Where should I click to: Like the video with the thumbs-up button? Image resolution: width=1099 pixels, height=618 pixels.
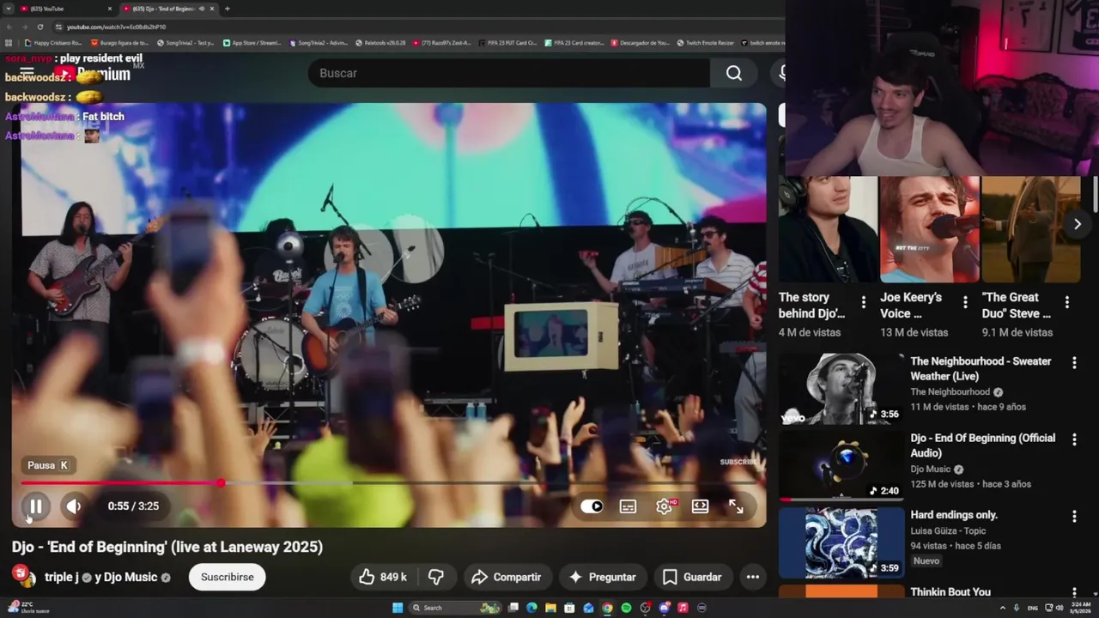tap(383, 577)
